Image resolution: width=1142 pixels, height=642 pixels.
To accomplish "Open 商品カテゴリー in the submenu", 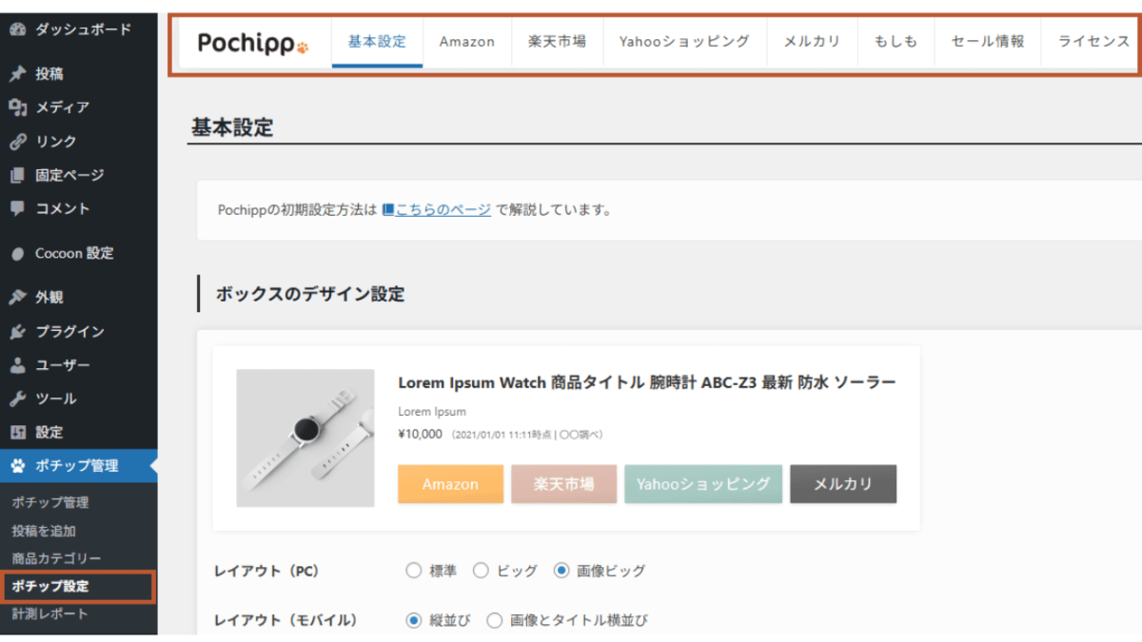I will 56,558.
